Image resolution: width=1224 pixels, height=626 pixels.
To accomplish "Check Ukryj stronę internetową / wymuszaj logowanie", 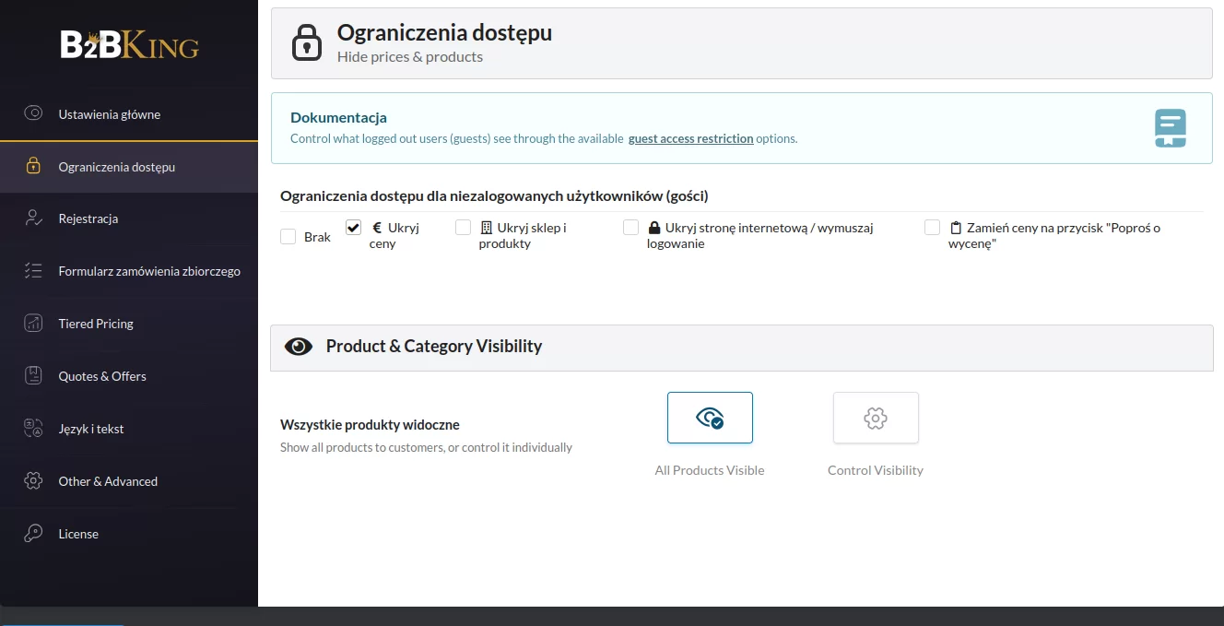I will tap(630, 228).
